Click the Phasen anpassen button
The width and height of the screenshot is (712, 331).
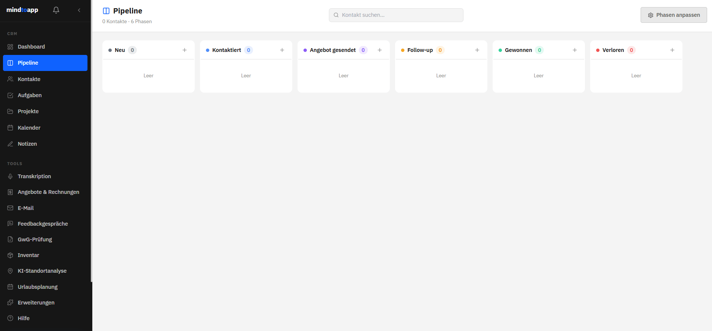pos(674,15)
